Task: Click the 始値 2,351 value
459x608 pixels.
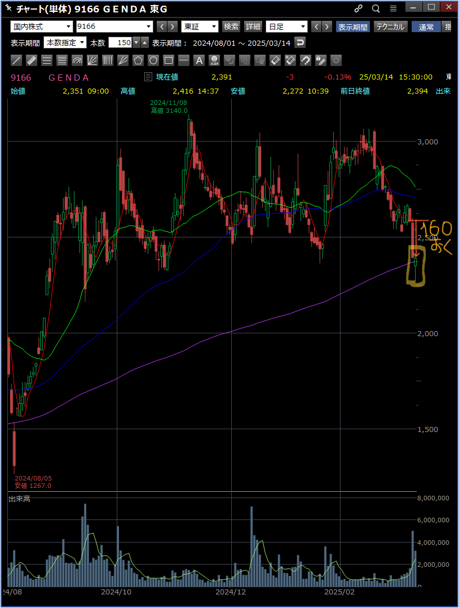Action: point(73,91)
